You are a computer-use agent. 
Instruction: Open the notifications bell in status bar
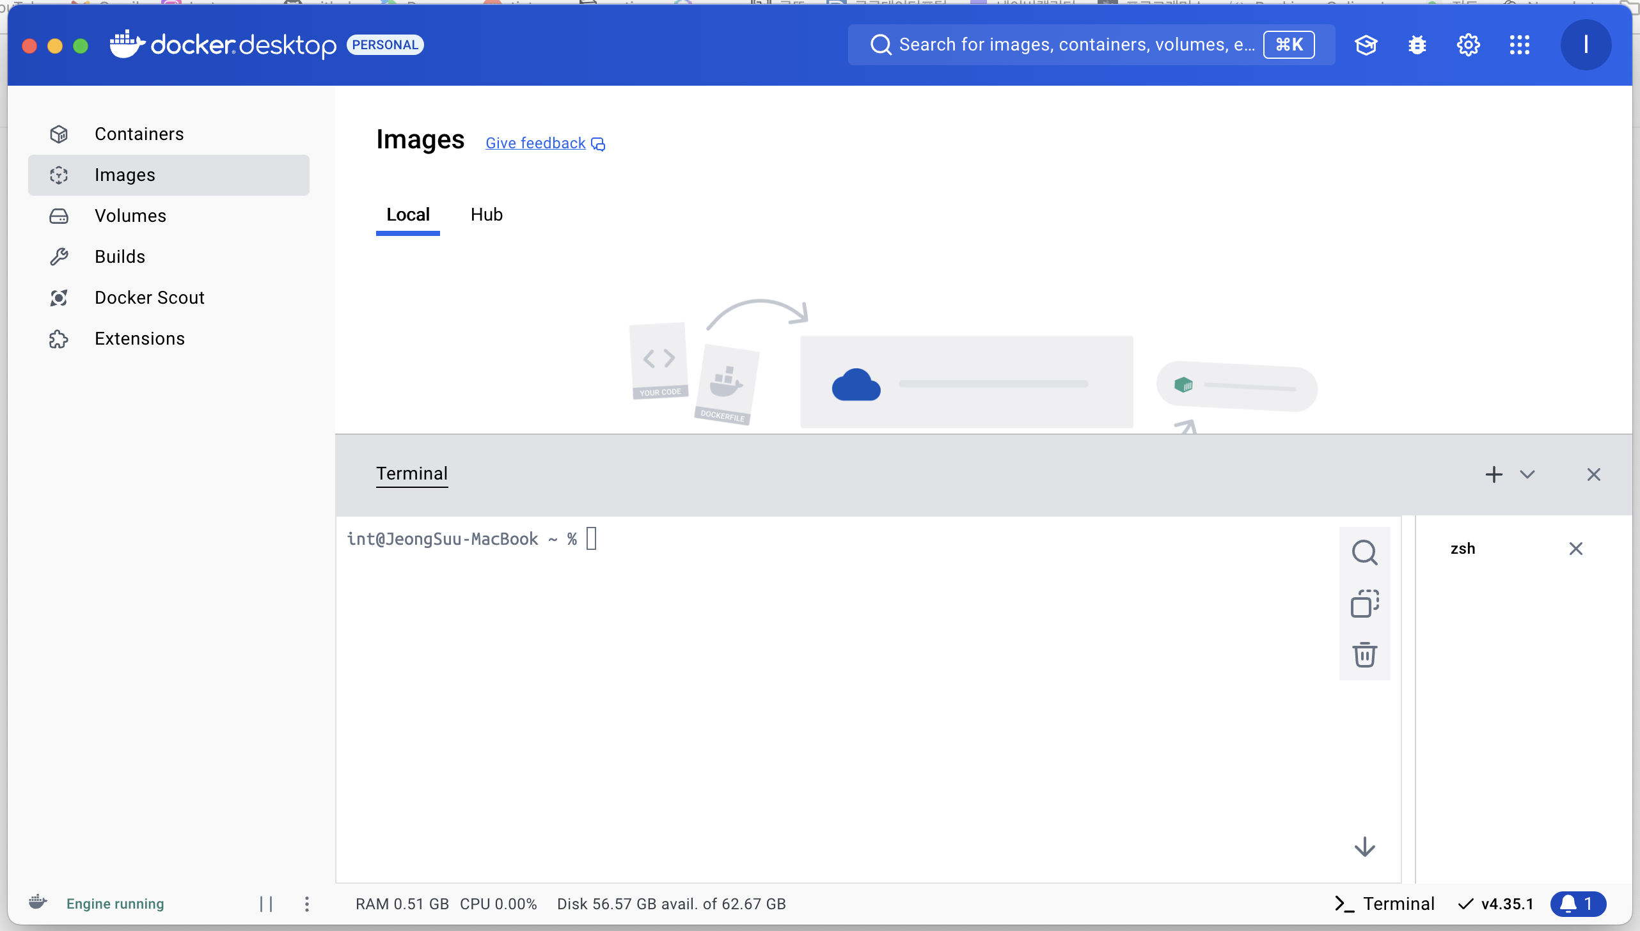pos(1577,904)
